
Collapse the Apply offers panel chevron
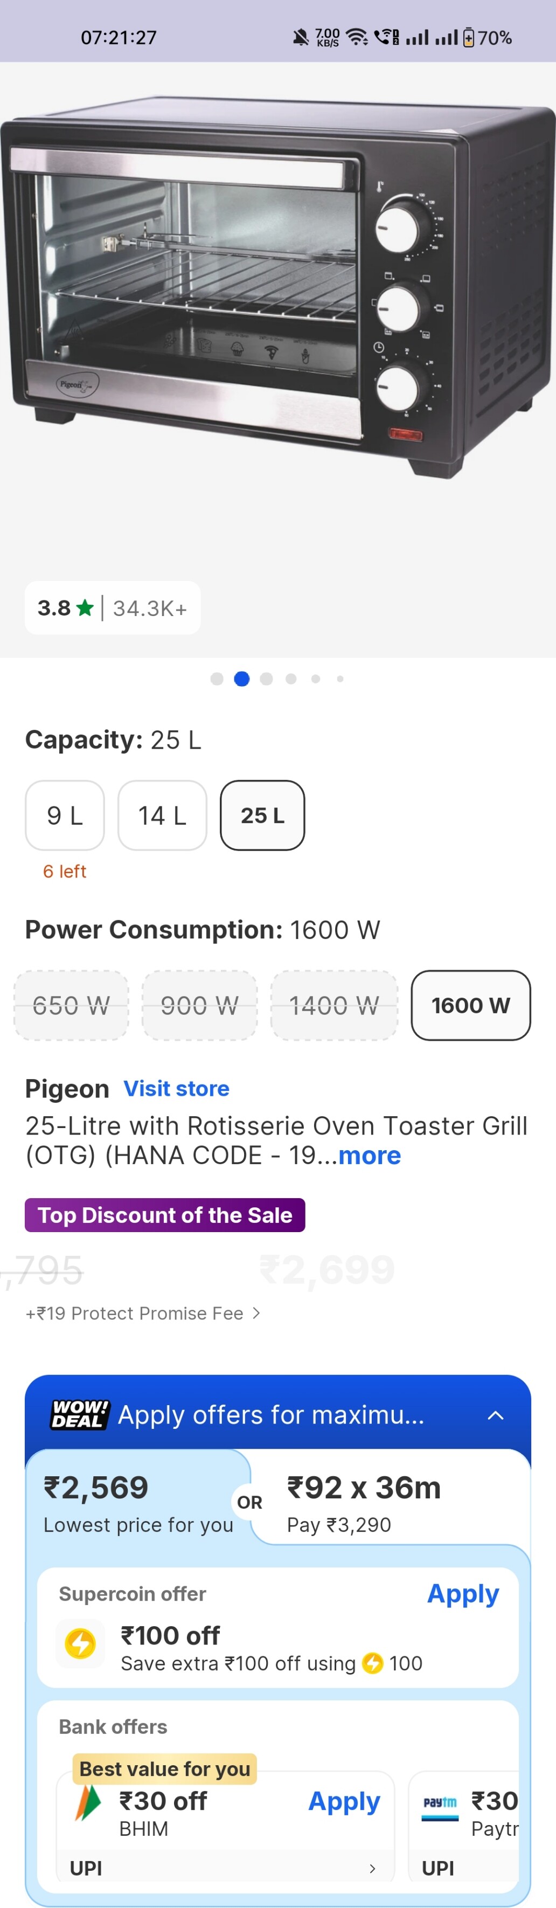coord(495,1415)
